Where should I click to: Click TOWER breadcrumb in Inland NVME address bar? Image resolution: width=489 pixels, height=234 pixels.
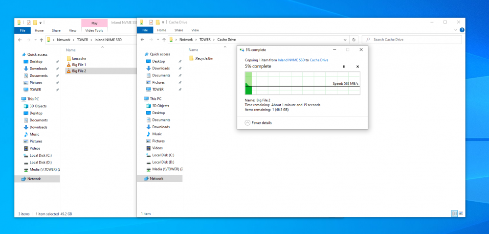82,40
